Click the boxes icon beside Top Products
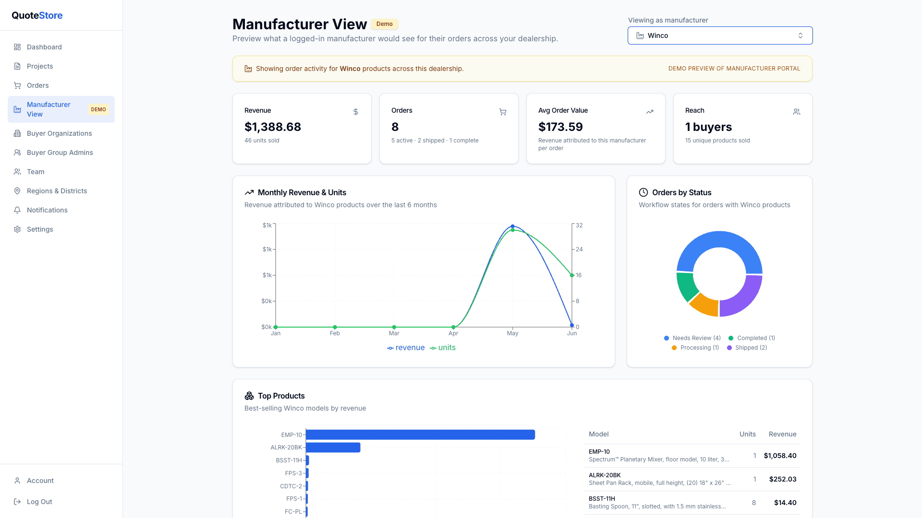Viewport: 922px width, 518px height. [249, 396]
